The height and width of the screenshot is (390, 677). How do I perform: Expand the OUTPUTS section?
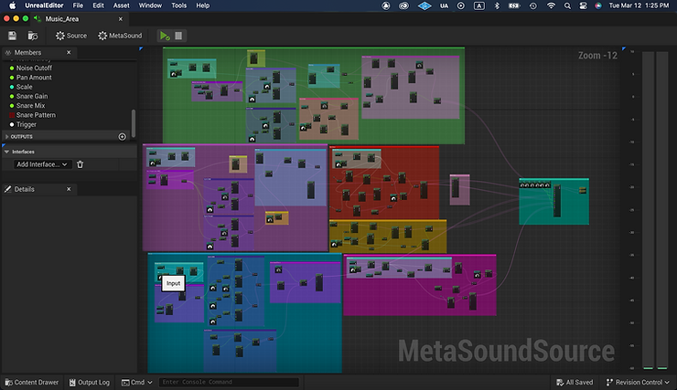7,137
